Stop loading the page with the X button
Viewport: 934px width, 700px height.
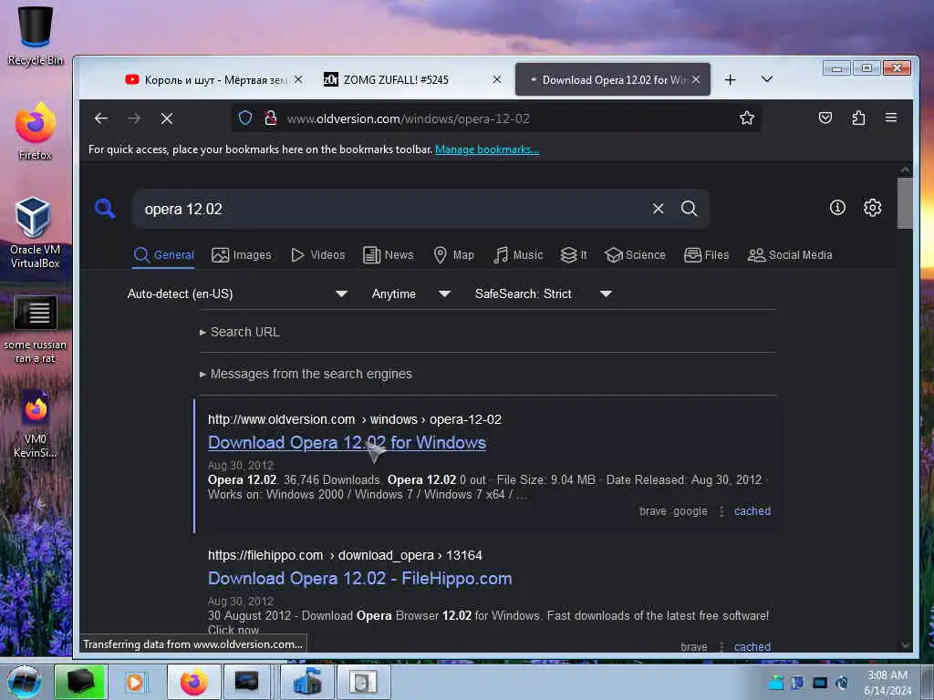167,118
